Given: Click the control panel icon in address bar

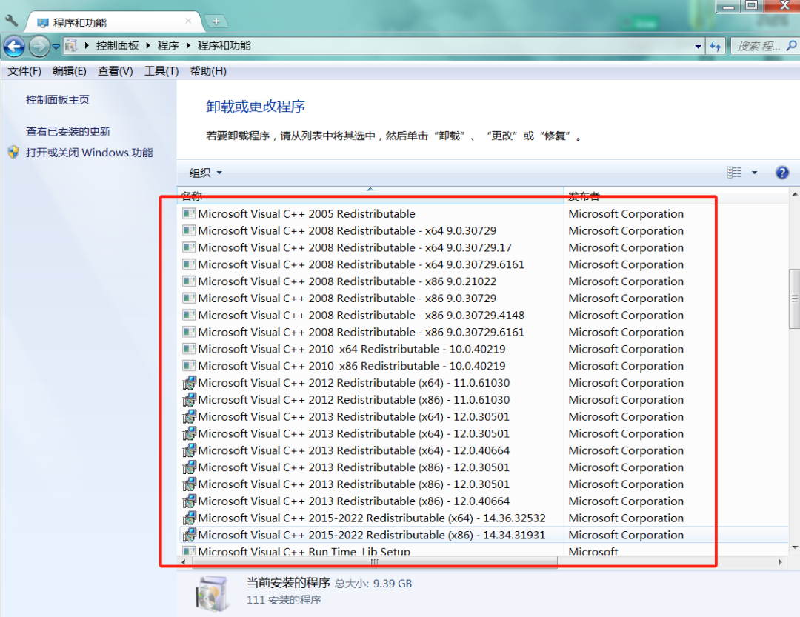Looking at the screenshot, I should point(71,45).
